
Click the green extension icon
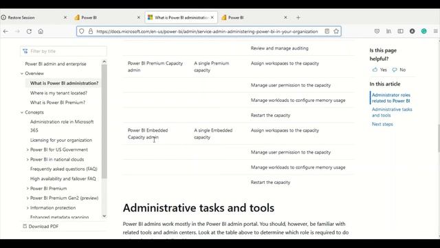424,32
